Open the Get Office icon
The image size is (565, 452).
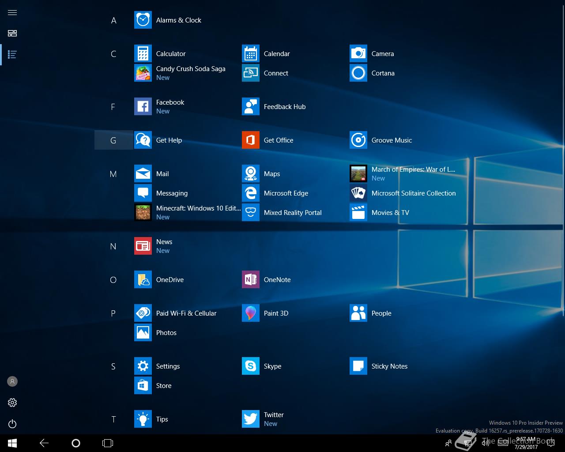click(251, 140)
